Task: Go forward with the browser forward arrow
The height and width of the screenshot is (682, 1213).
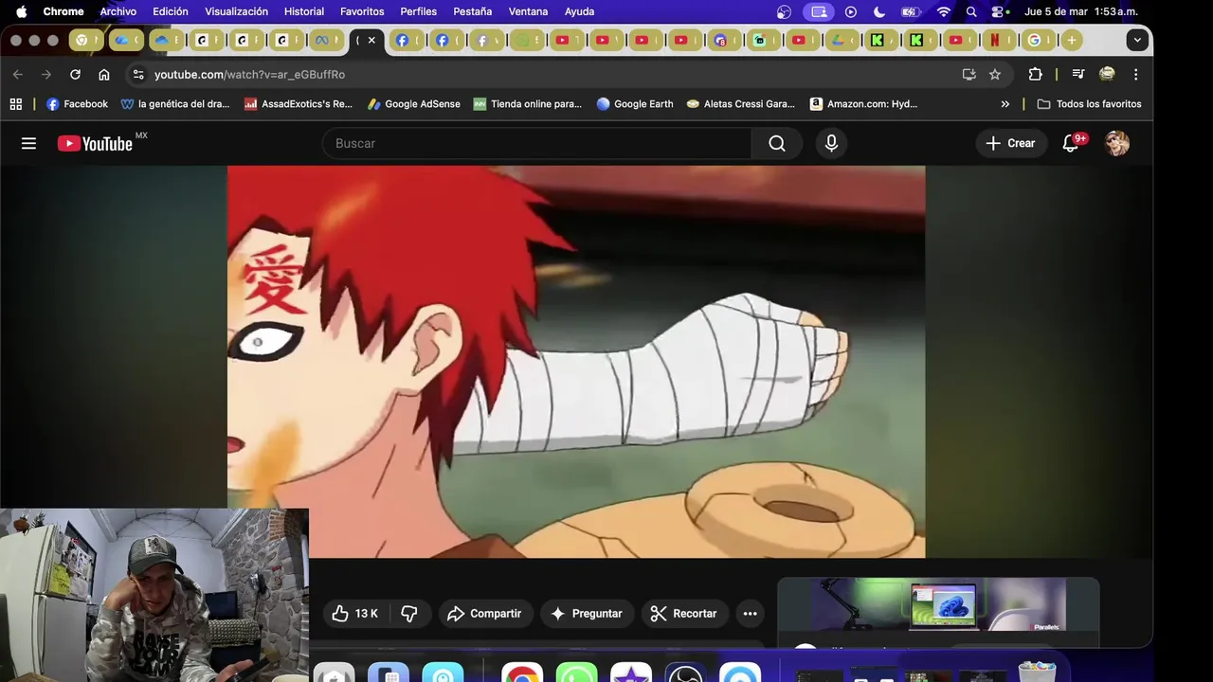Action: 45,74
